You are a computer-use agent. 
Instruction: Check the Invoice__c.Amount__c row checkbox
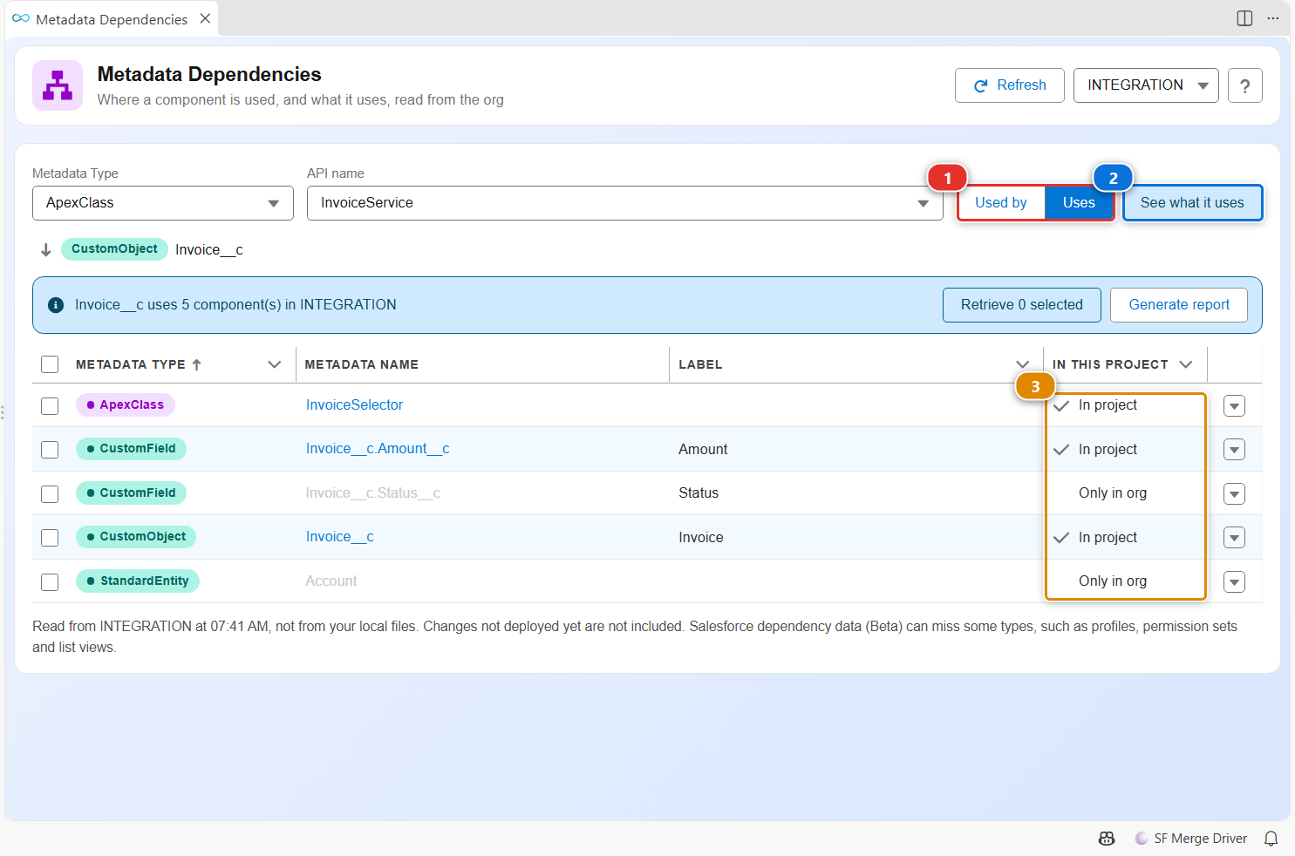50,450
